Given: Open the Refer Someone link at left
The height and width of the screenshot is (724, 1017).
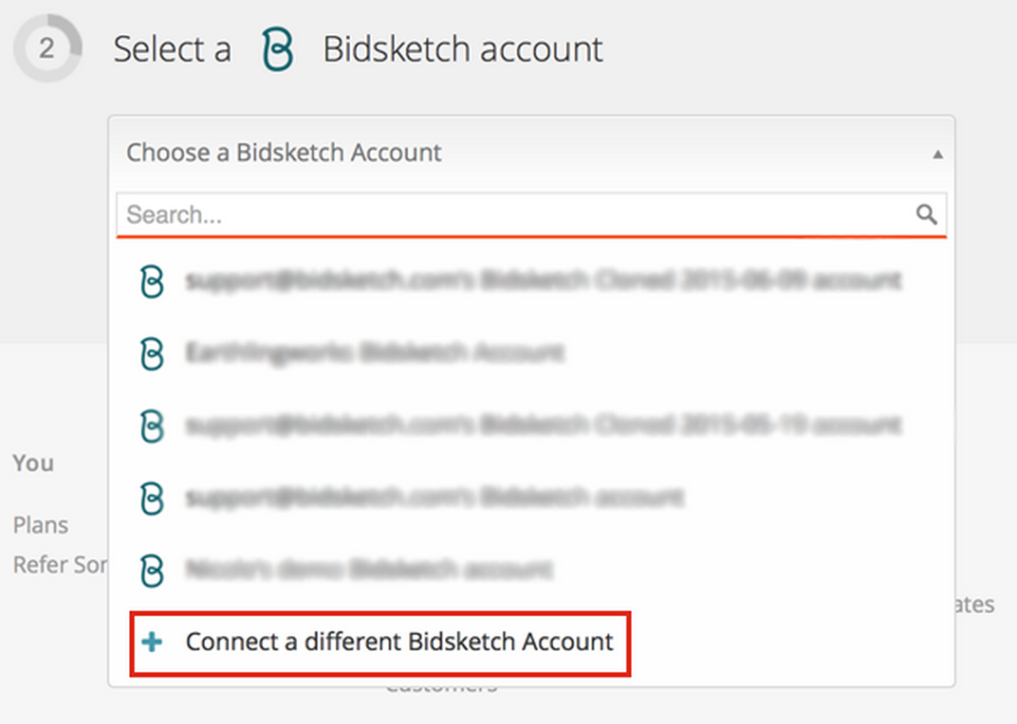Looking at the screenshot, I should point(60,565).
